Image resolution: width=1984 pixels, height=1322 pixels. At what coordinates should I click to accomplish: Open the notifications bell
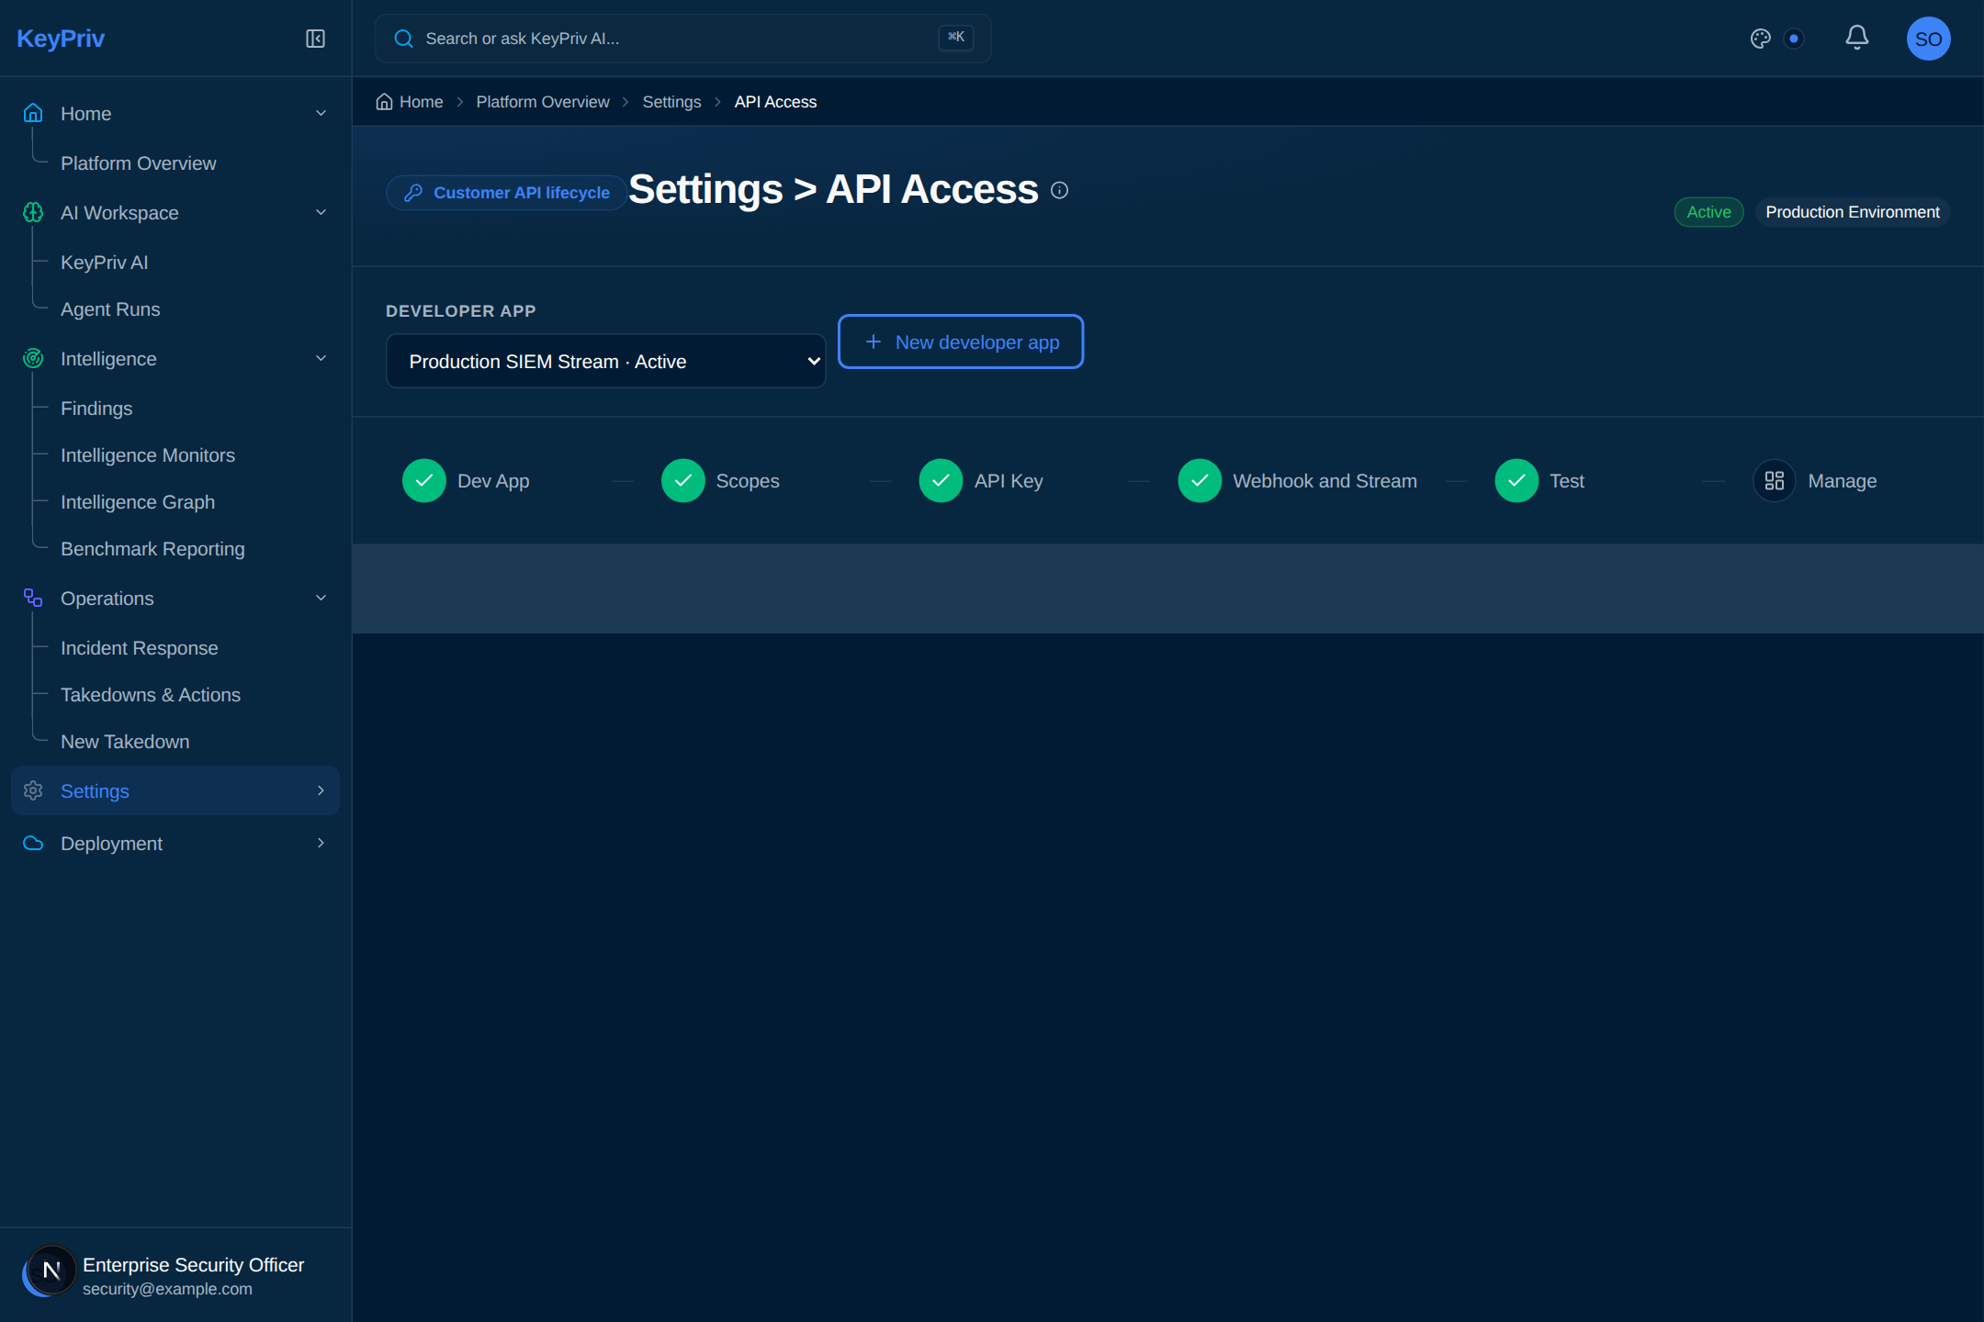pos(1856,38)
